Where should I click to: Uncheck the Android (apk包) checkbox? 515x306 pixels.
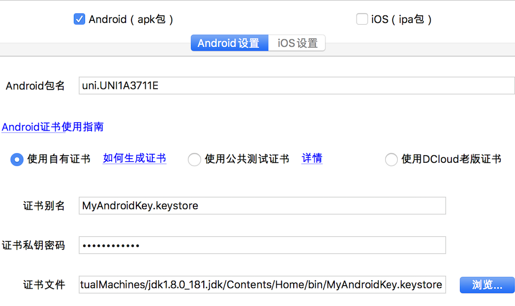[79, 19]
